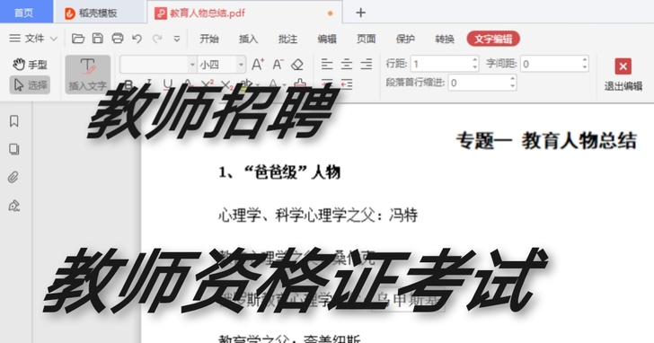
Task: Expand the quick access toolbar dropdown
Action: pyautogui.click(x=177, y=39)
